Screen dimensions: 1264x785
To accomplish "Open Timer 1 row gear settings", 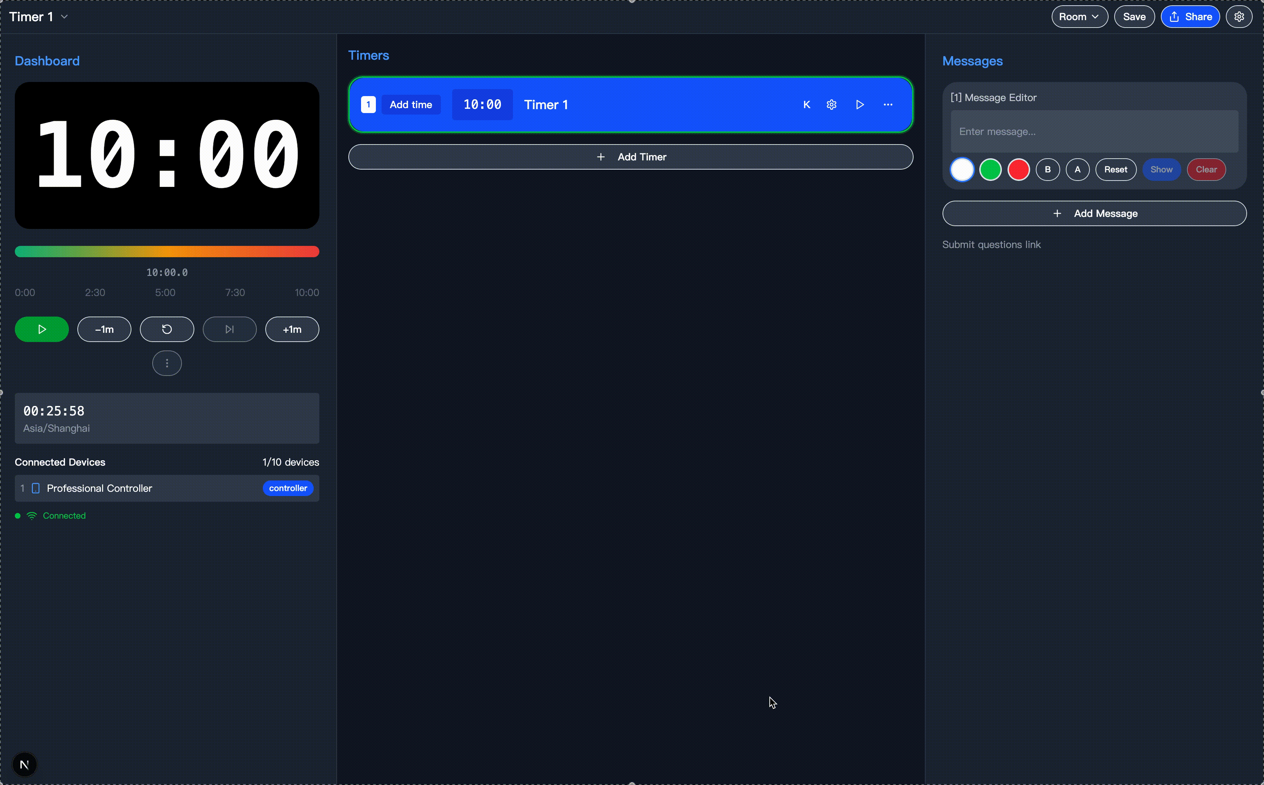I will tap(831, 105).
